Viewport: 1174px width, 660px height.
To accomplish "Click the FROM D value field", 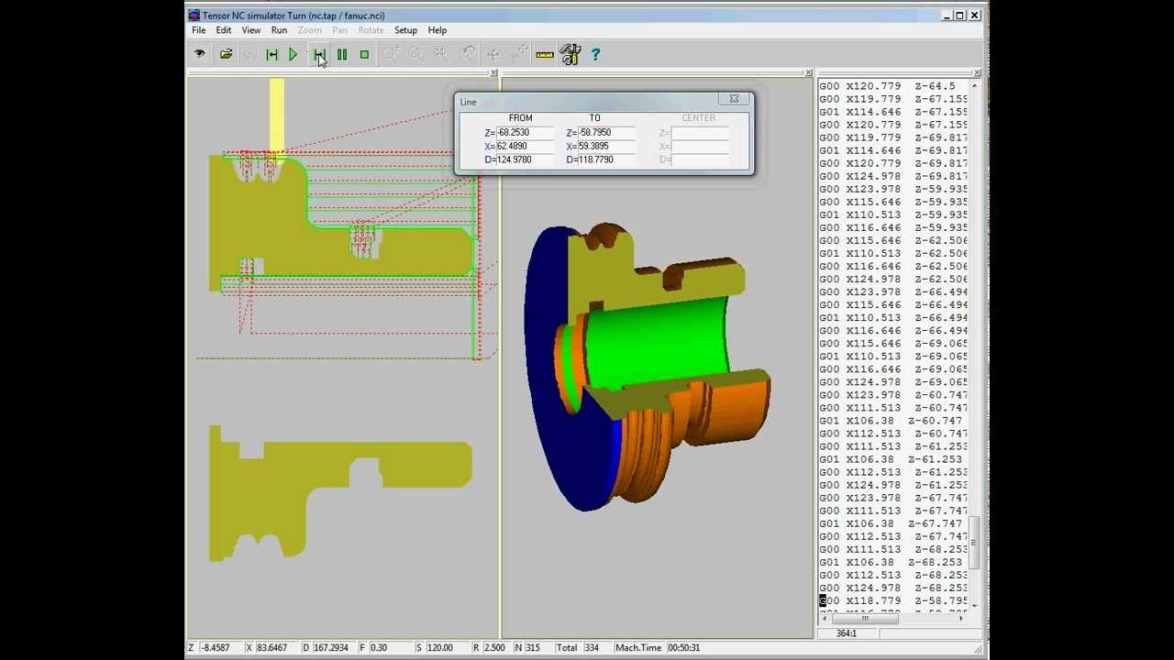I will pyautogui.click(x=526, y=159).
